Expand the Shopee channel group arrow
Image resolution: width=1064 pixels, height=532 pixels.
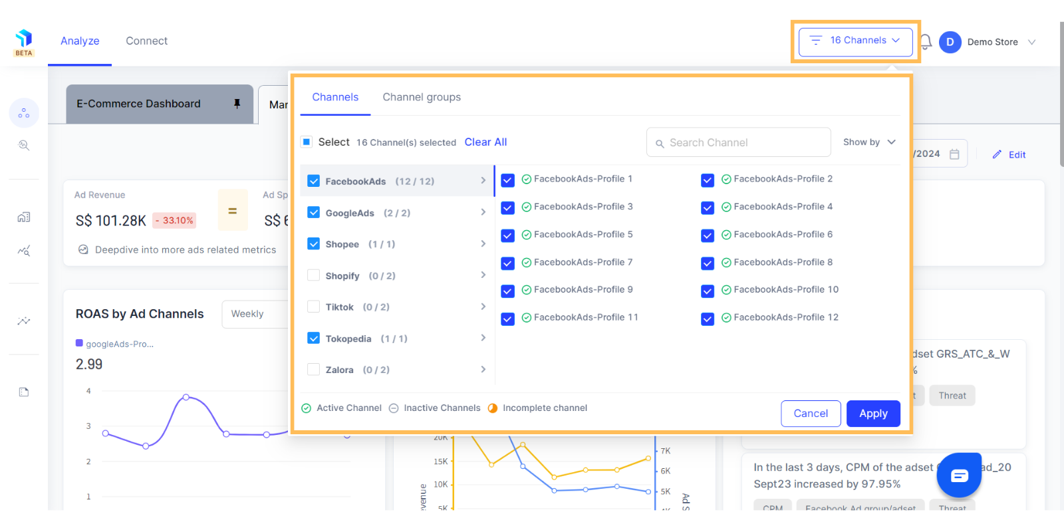[x=483, y=243]
